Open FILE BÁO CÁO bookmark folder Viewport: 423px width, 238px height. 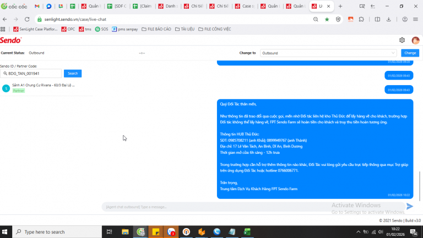point(156,29)
